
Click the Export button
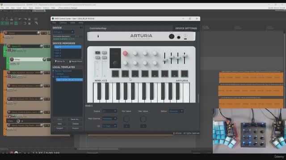(x=75, y=128)
